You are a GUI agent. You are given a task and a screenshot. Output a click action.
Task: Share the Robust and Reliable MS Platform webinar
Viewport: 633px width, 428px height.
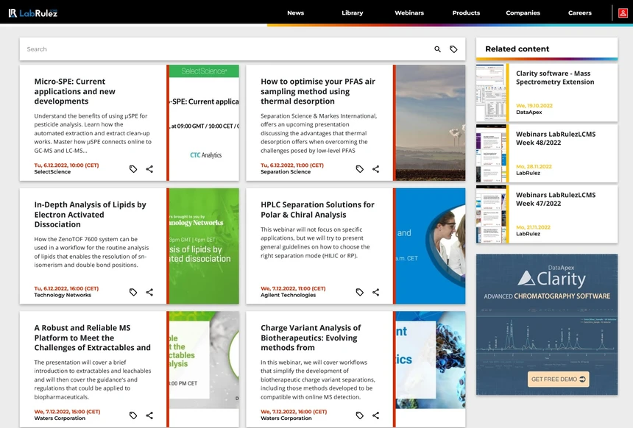[x=149, y=415]
